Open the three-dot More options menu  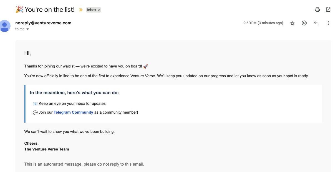click(328, 23)
